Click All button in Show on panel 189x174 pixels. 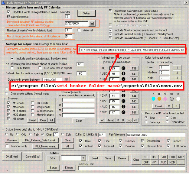click(x=51, y=120)
